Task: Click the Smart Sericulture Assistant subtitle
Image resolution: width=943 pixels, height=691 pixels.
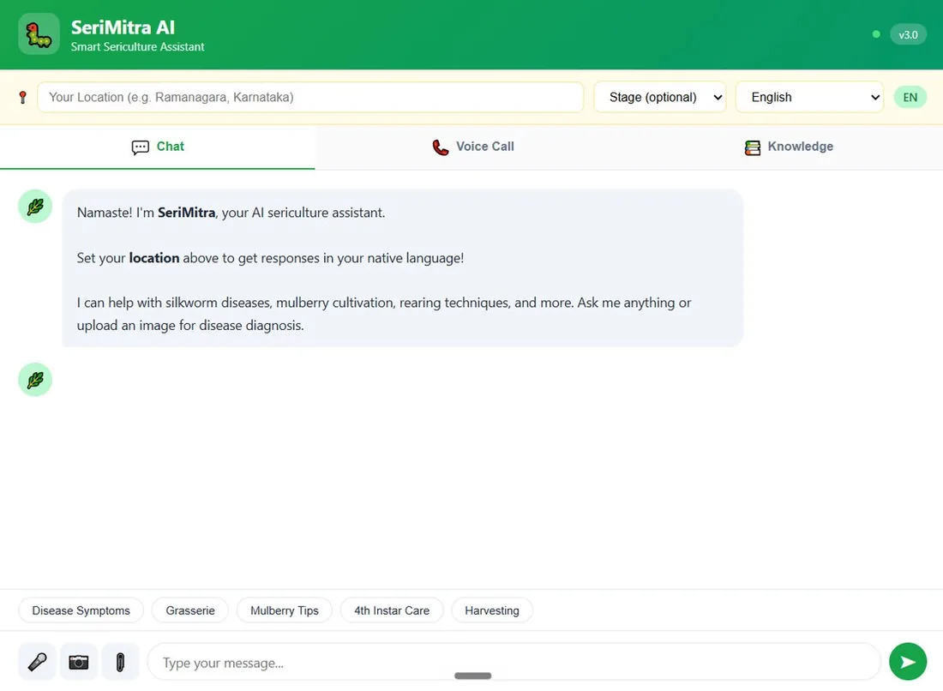Action: 138,47
